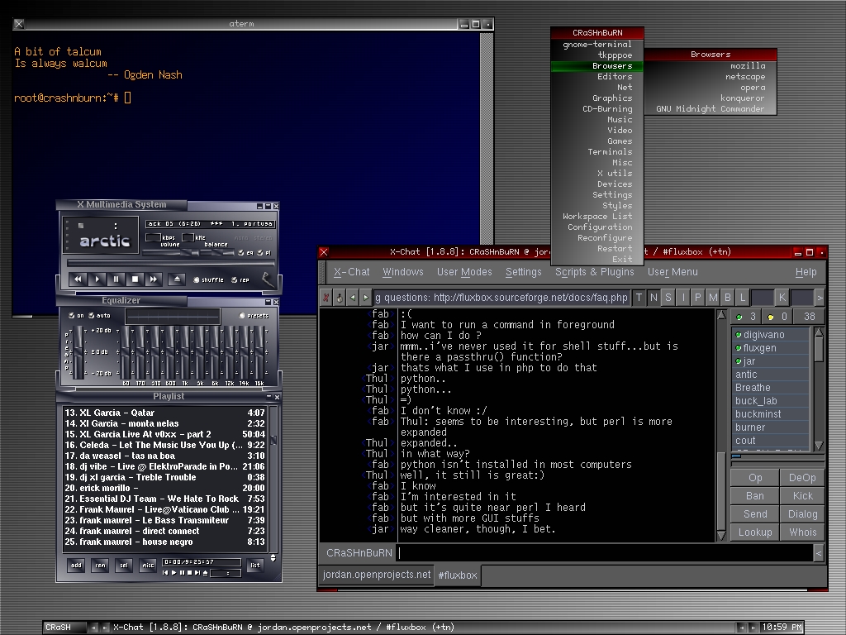The image size is (846, 635).
Task: Click the yellow-dot voice counter above the user list
Action: pos(777,317)
